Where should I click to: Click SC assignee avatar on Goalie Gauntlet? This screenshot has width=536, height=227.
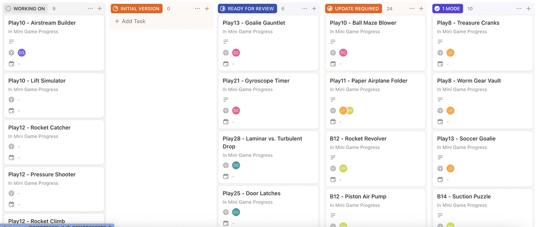[236, 53]
